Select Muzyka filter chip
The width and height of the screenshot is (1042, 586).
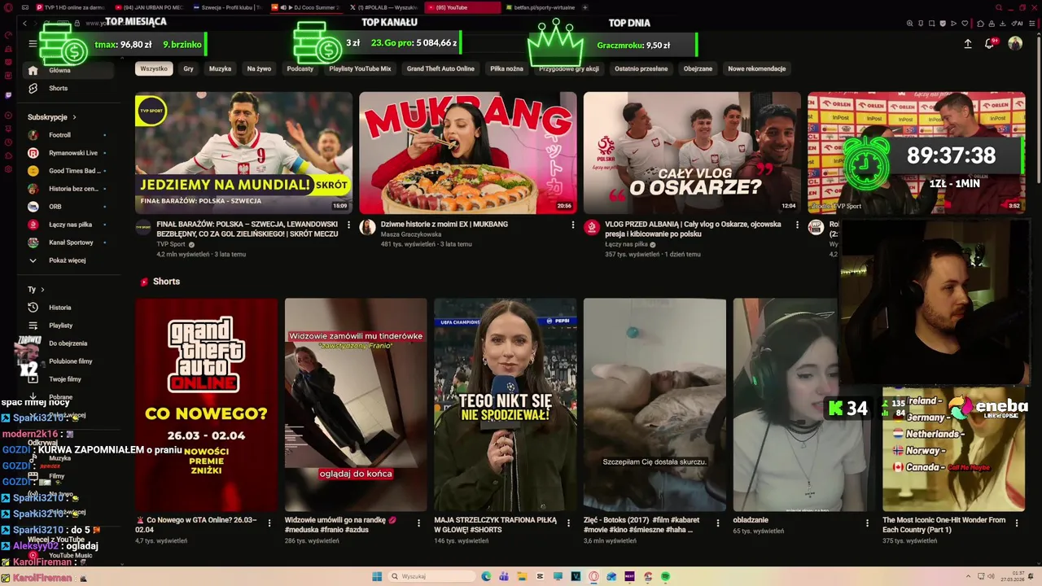pos(220,69)
